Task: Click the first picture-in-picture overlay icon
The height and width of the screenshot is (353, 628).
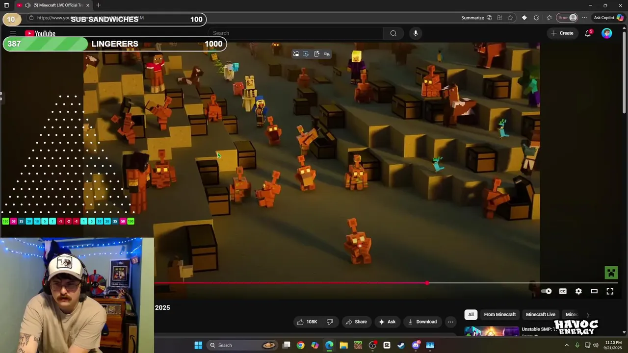Action: [x=296, y=54]
